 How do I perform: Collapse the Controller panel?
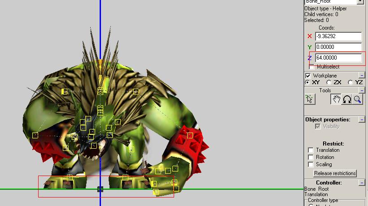click(x=362, y=183)
